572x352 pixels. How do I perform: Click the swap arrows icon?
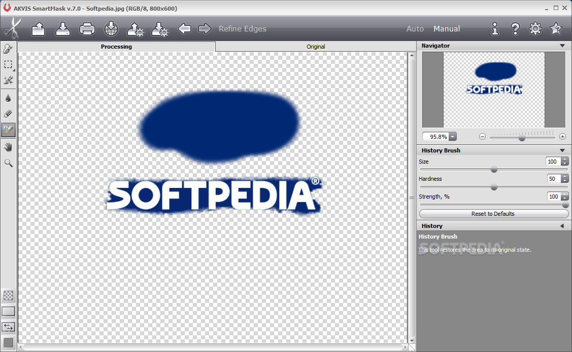click(9, 327)
